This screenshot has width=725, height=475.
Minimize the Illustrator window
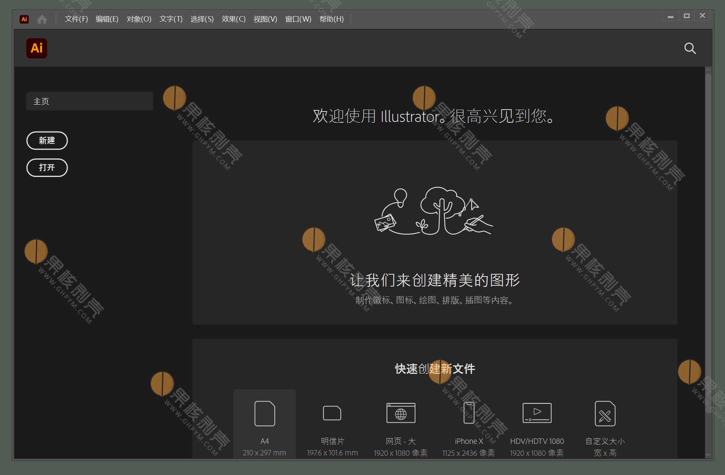[x=670, y=16]
